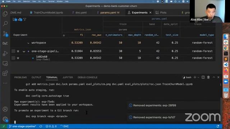Toggle plot color dot of 1d02e60
The height and width of the screenshot is (129, 230).
(x=33, y=58)
